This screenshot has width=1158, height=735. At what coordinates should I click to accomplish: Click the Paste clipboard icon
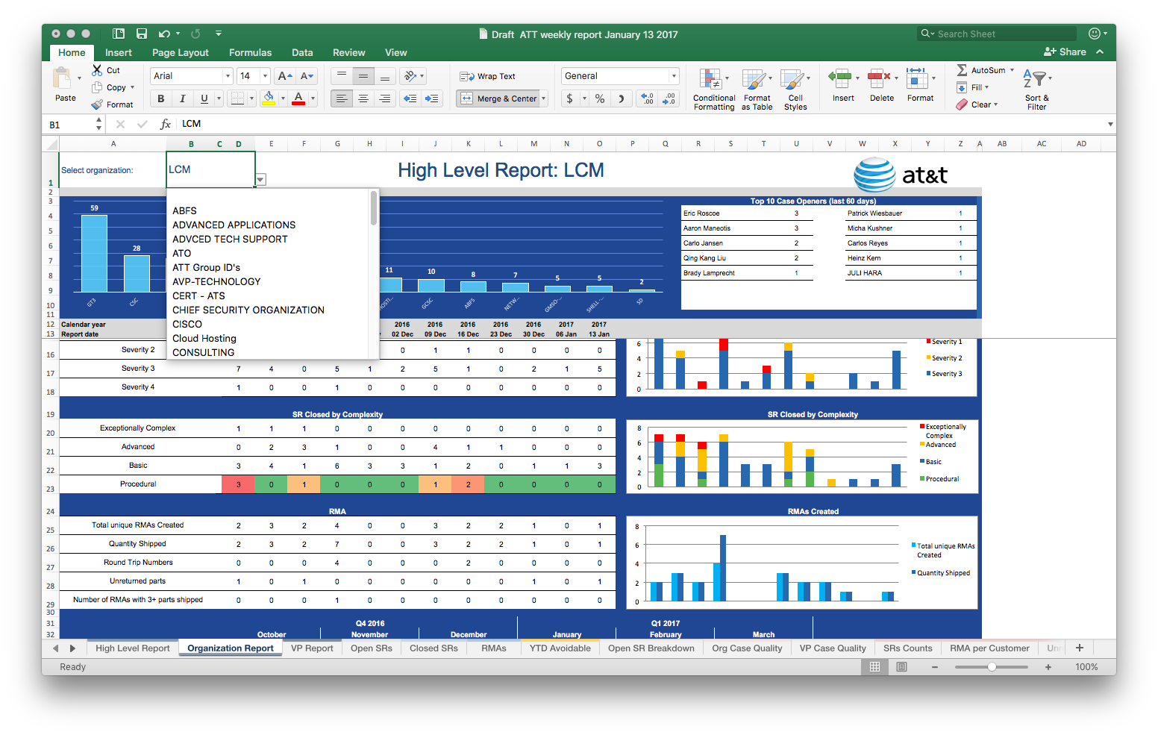[x=63, y=79]
